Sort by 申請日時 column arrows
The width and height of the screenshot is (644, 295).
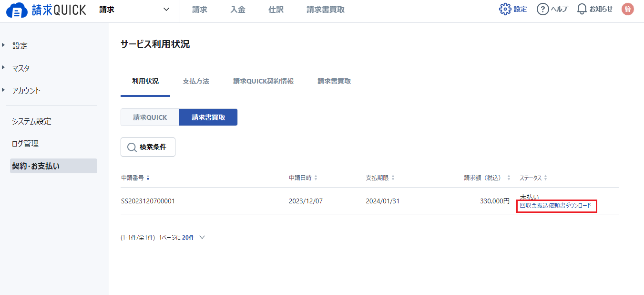316,178
